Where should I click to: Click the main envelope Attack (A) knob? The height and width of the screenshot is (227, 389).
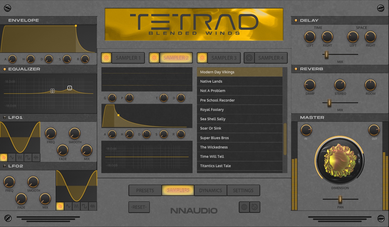coord(12,59)
